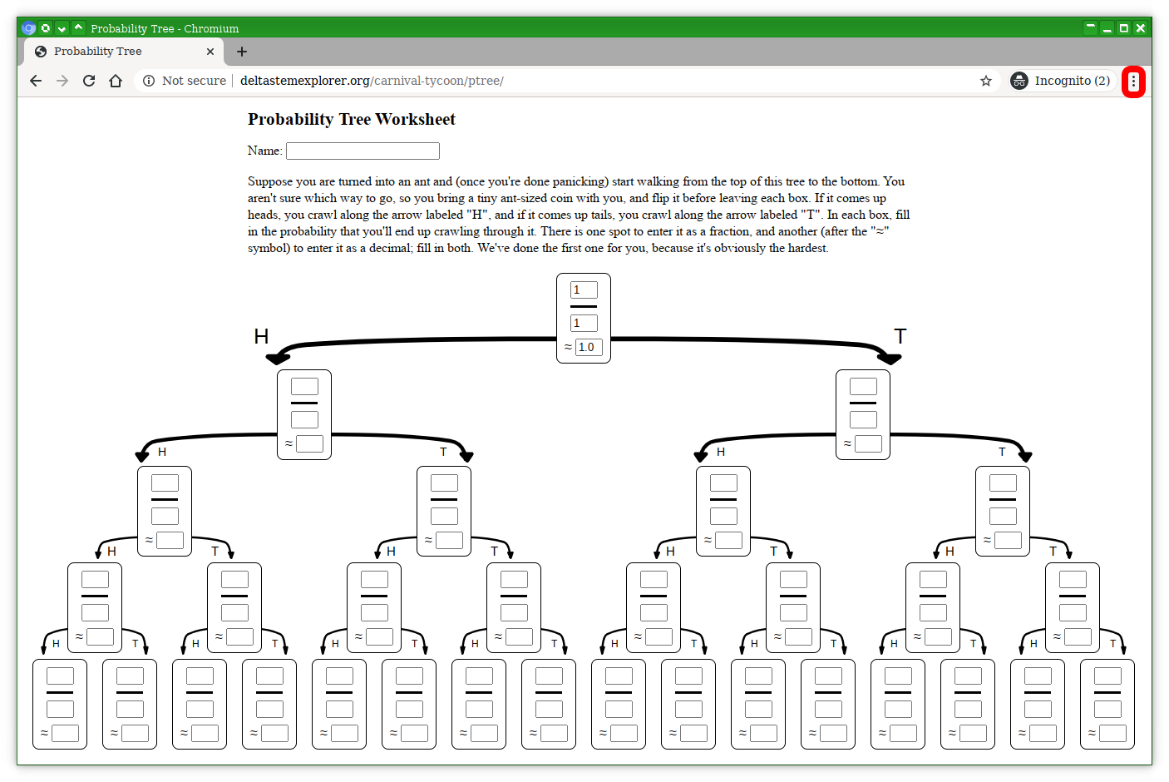Go to the browser home page
Screen dimensions: 1169x782
pos(116,81)
